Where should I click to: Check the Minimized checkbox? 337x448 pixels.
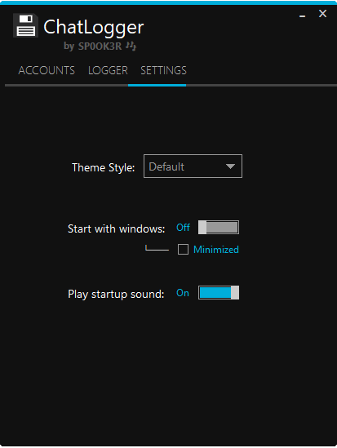(183, 249)
